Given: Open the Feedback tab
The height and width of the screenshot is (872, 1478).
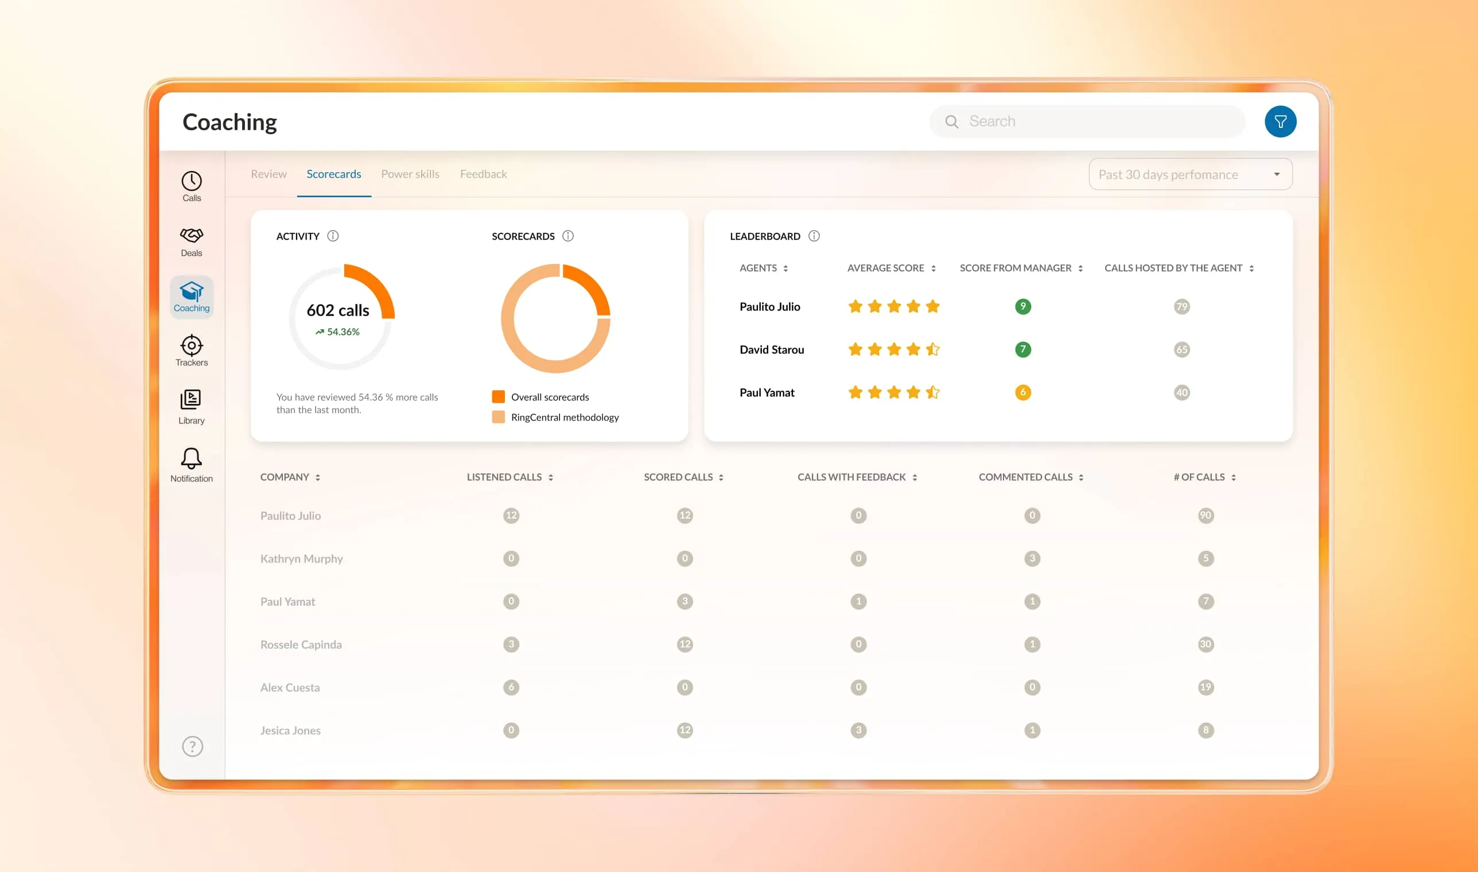Looking at the screenshot, I should (x=483, y=173).
